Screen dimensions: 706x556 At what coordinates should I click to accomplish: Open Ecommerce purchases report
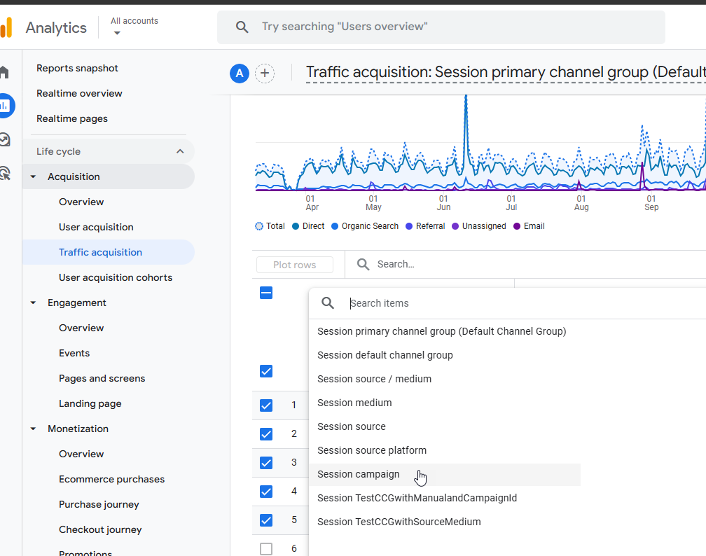tap(111, 479)
